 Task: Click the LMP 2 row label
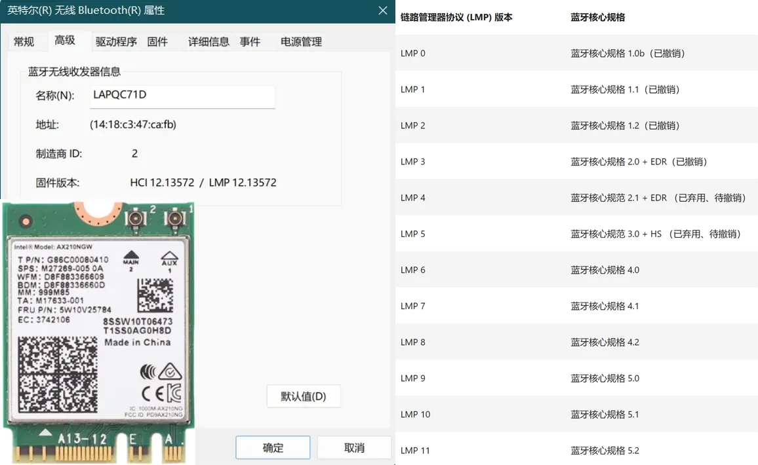tap(413, 126)
